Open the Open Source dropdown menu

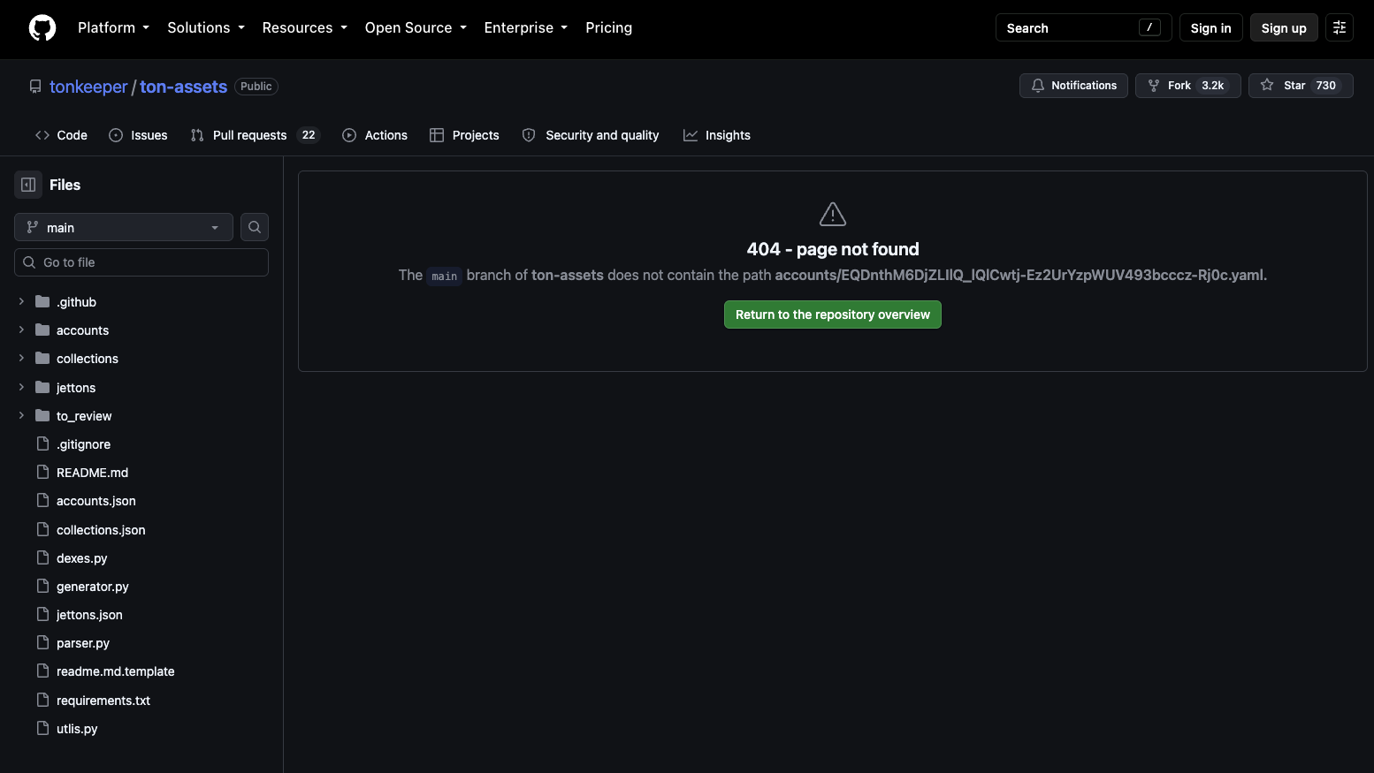pos(416,27)
